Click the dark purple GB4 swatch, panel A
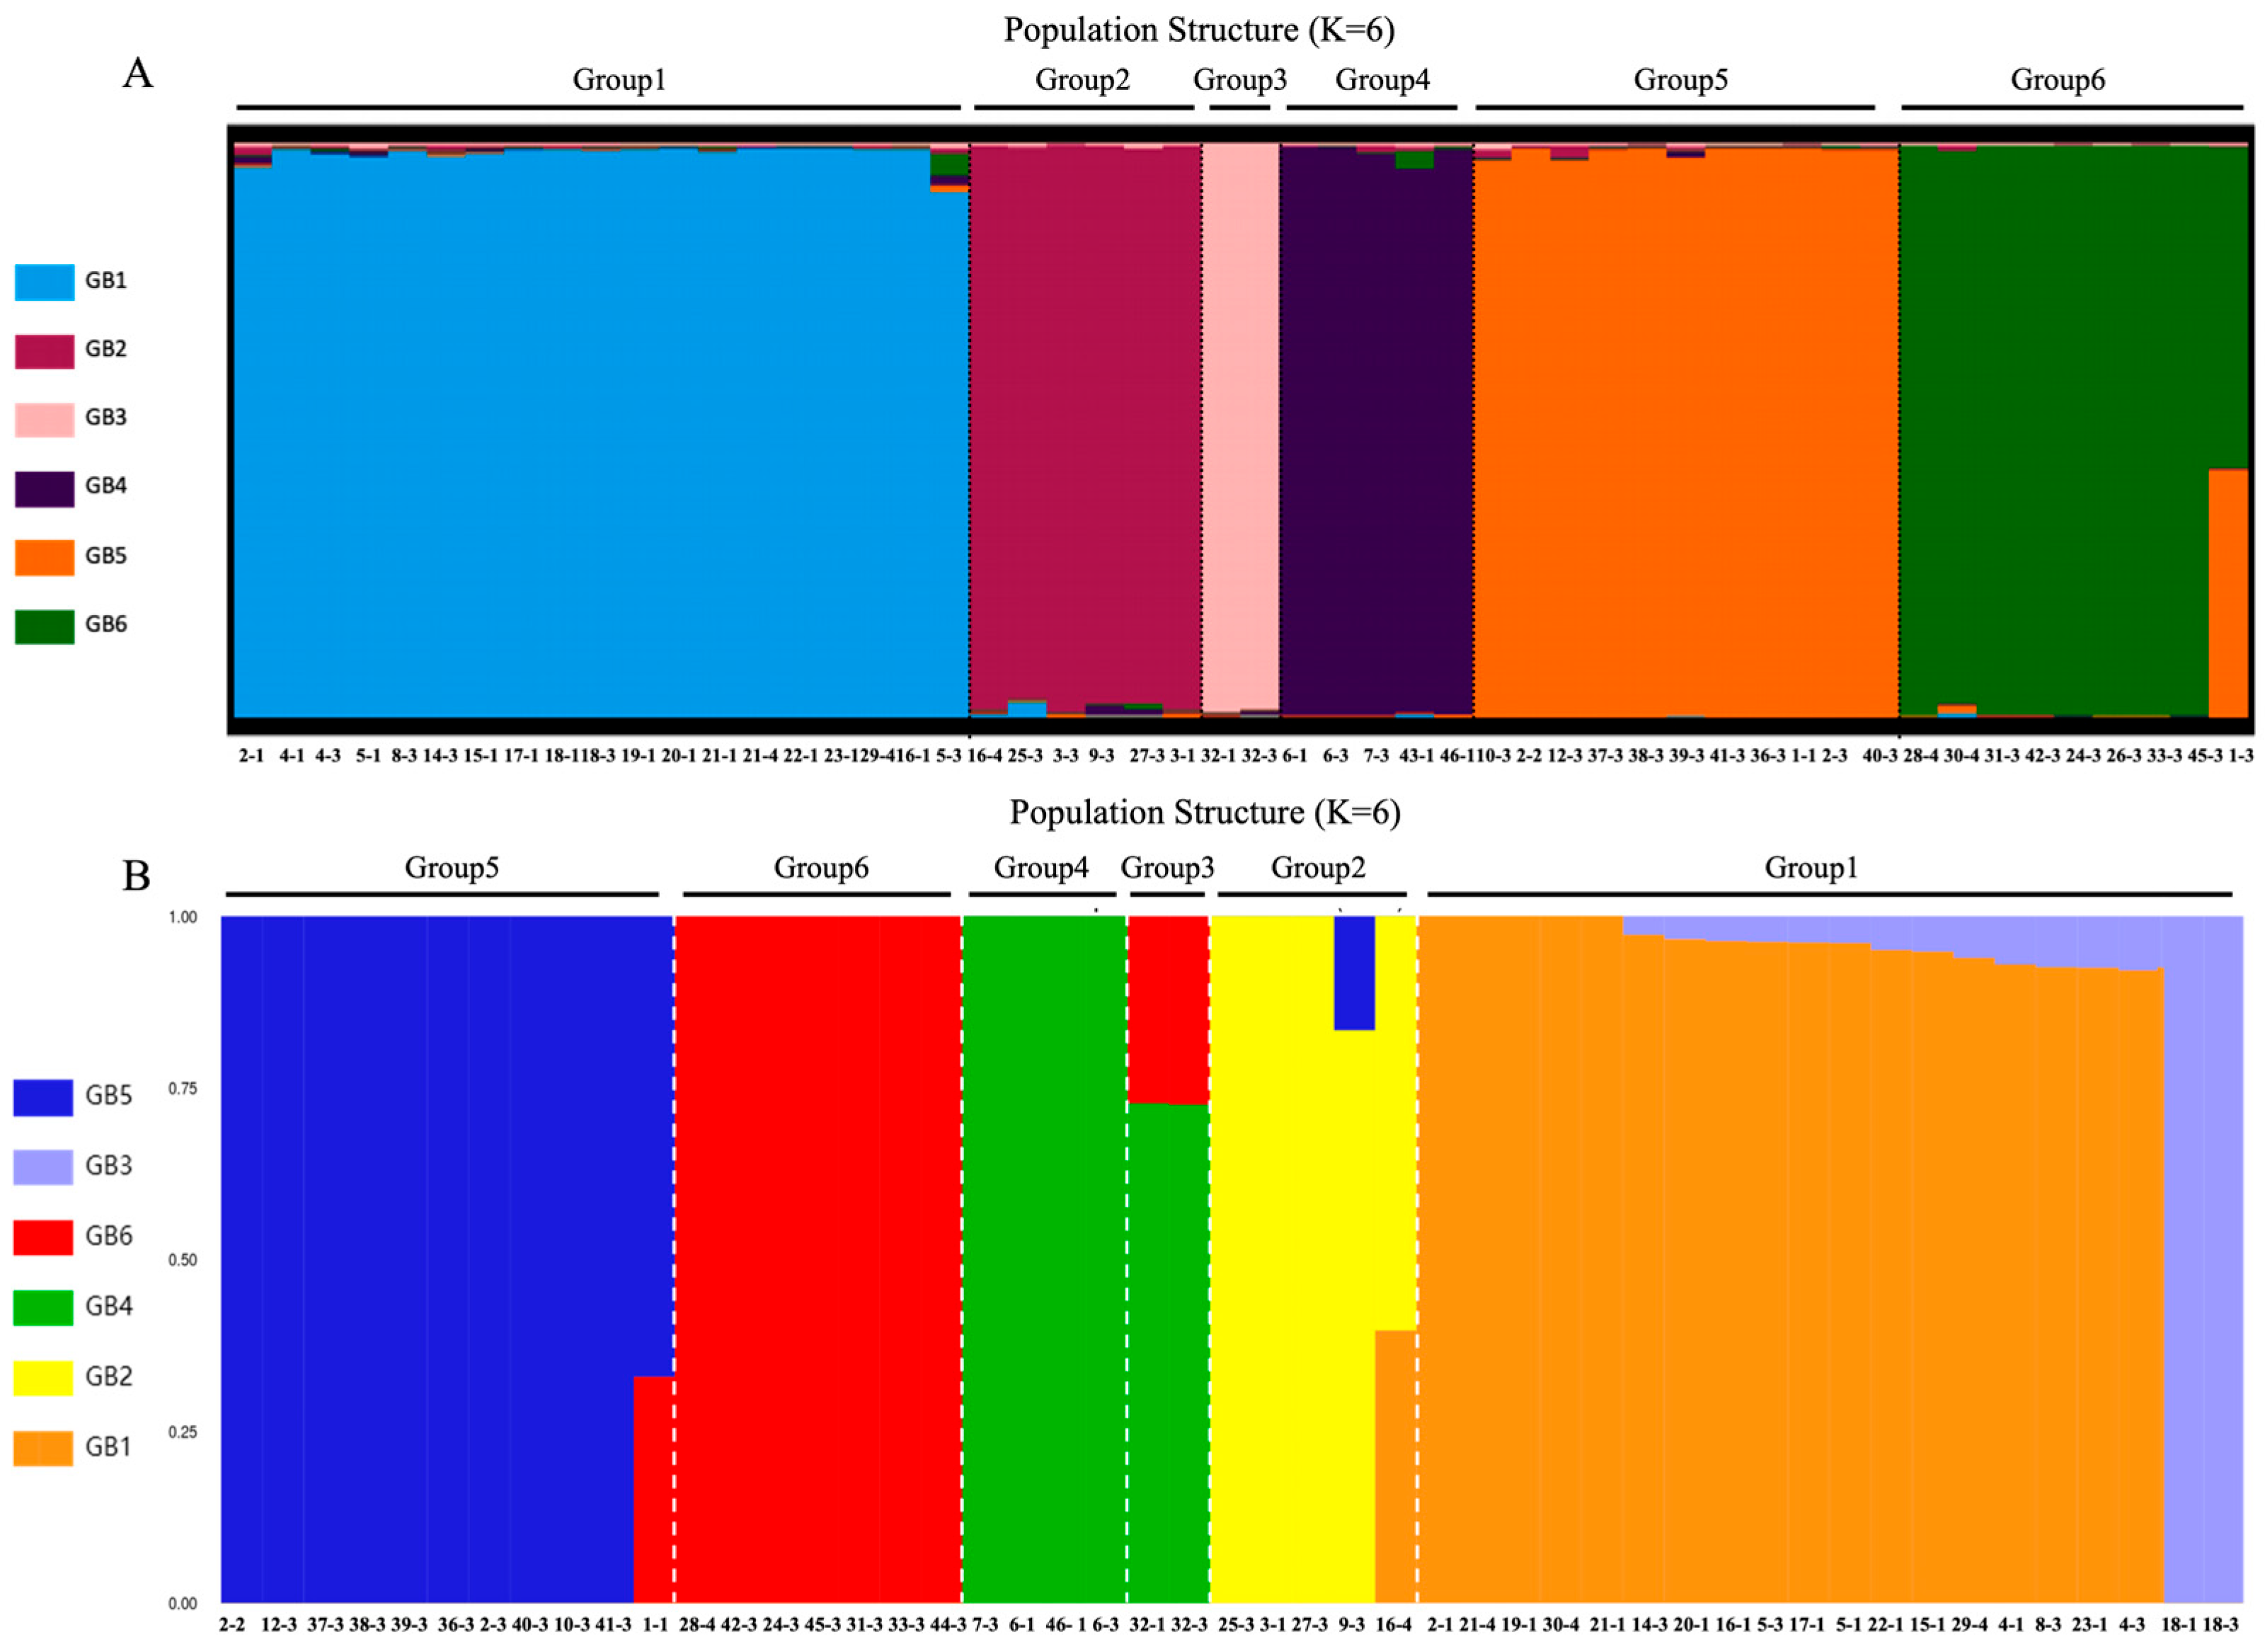 tap(44, 489)
